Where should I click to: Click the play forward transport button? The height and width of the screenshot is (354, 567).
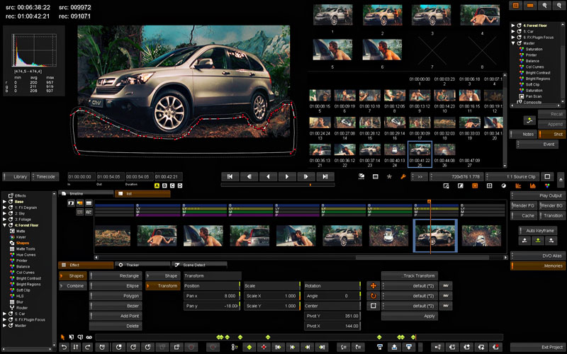286,176
